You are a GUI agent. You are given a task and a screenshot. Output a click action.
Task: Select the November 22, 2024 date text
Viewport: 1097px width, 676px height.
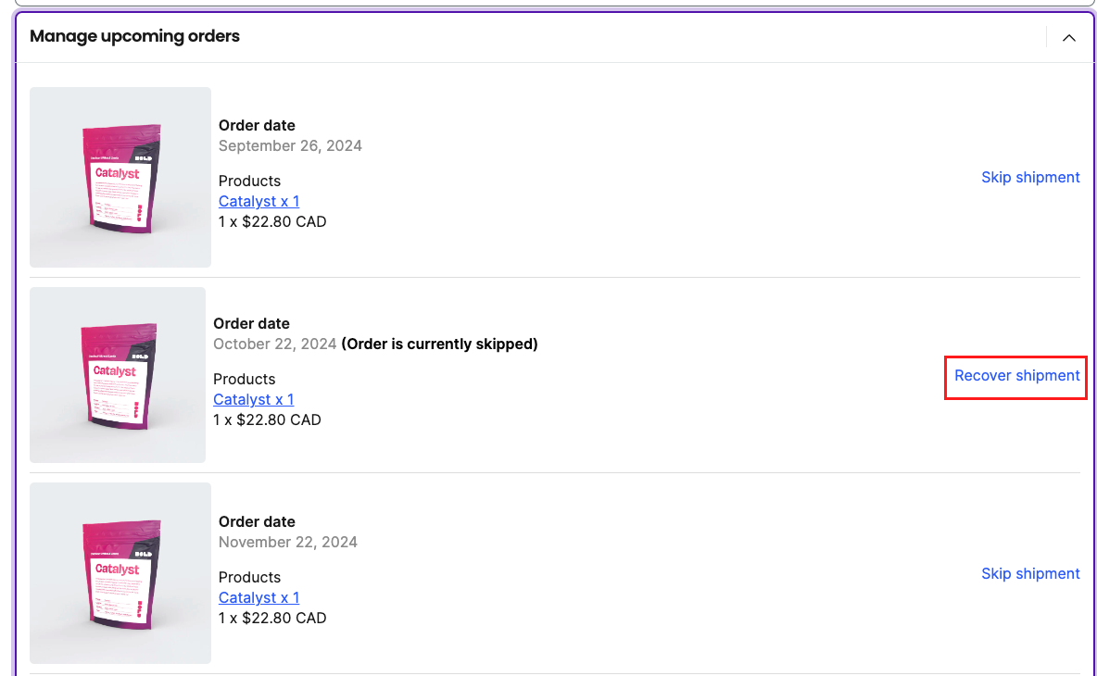287,543
